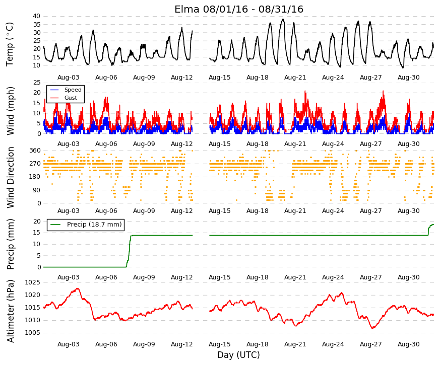Click the Gust legend text
Viewport: 439px width, 365px height.
coord(71,98)
